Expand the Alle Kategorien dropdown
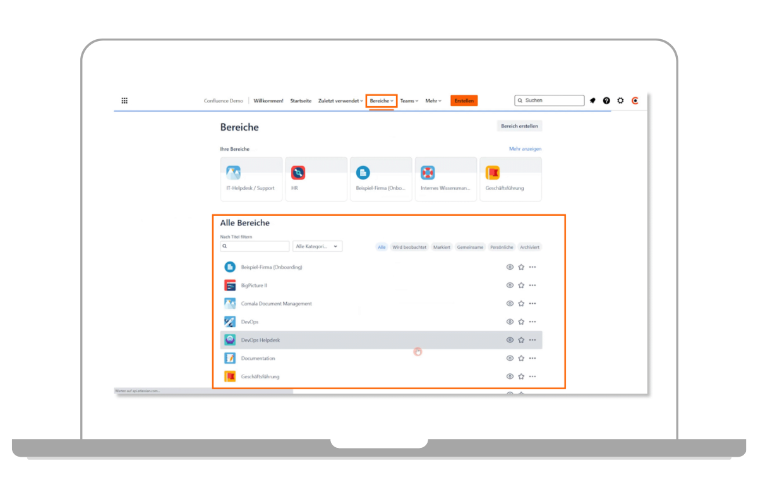Viewport: 758px width, 499px height. click(317, 246)
